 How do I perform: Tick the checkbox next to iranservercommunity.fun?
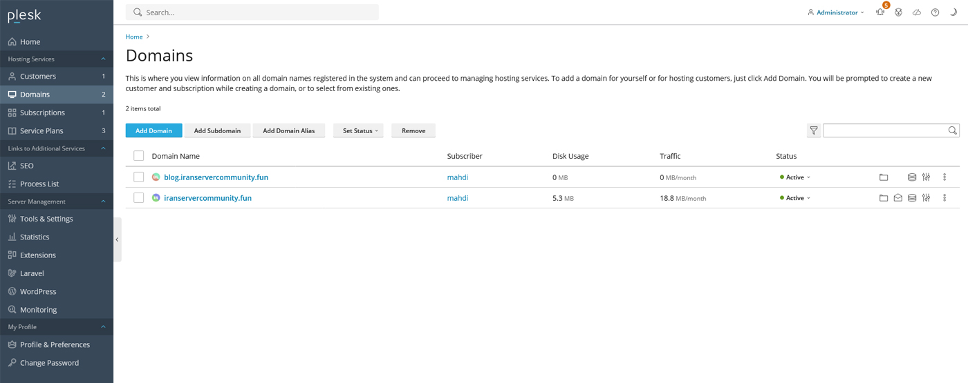(139, 198)
